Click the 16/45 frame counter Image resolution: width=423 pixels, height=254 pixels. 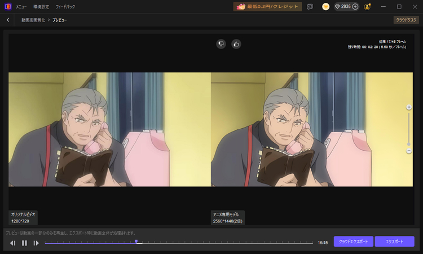[x=323, y=243]
